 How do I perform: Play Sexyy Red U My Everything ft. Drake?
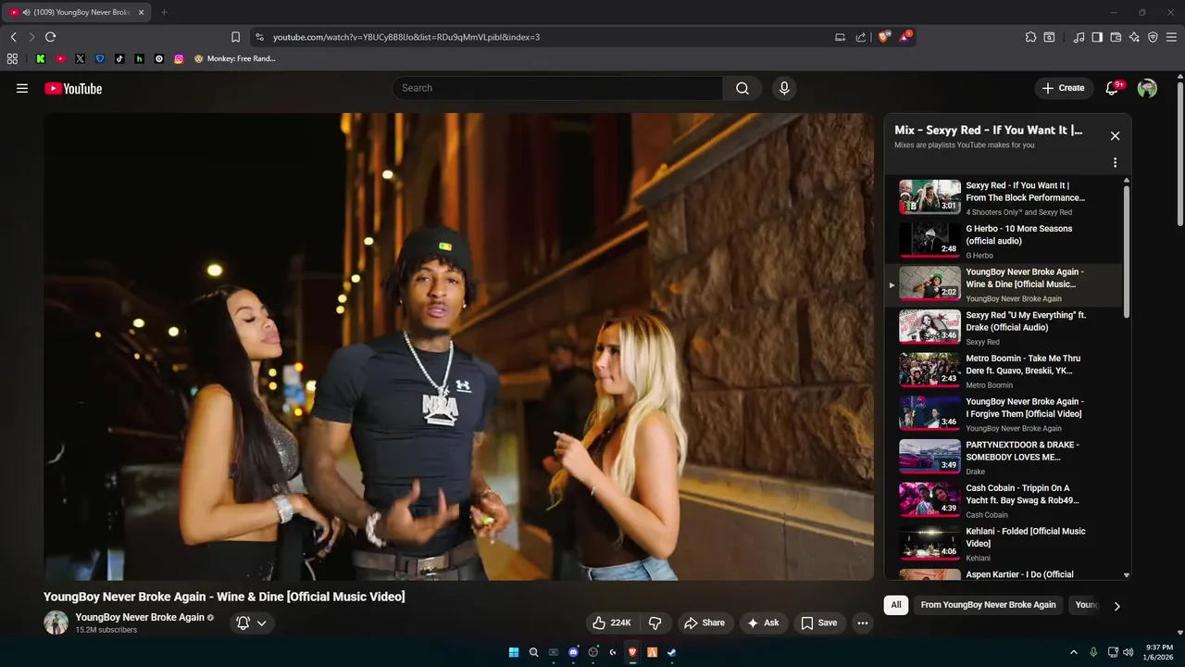pyautogui.click(x=1004, y=327)
